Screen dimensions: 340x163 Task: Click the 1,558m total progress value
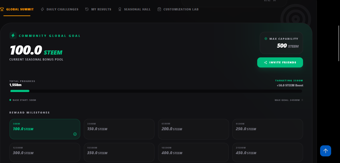tap(15, 85)
